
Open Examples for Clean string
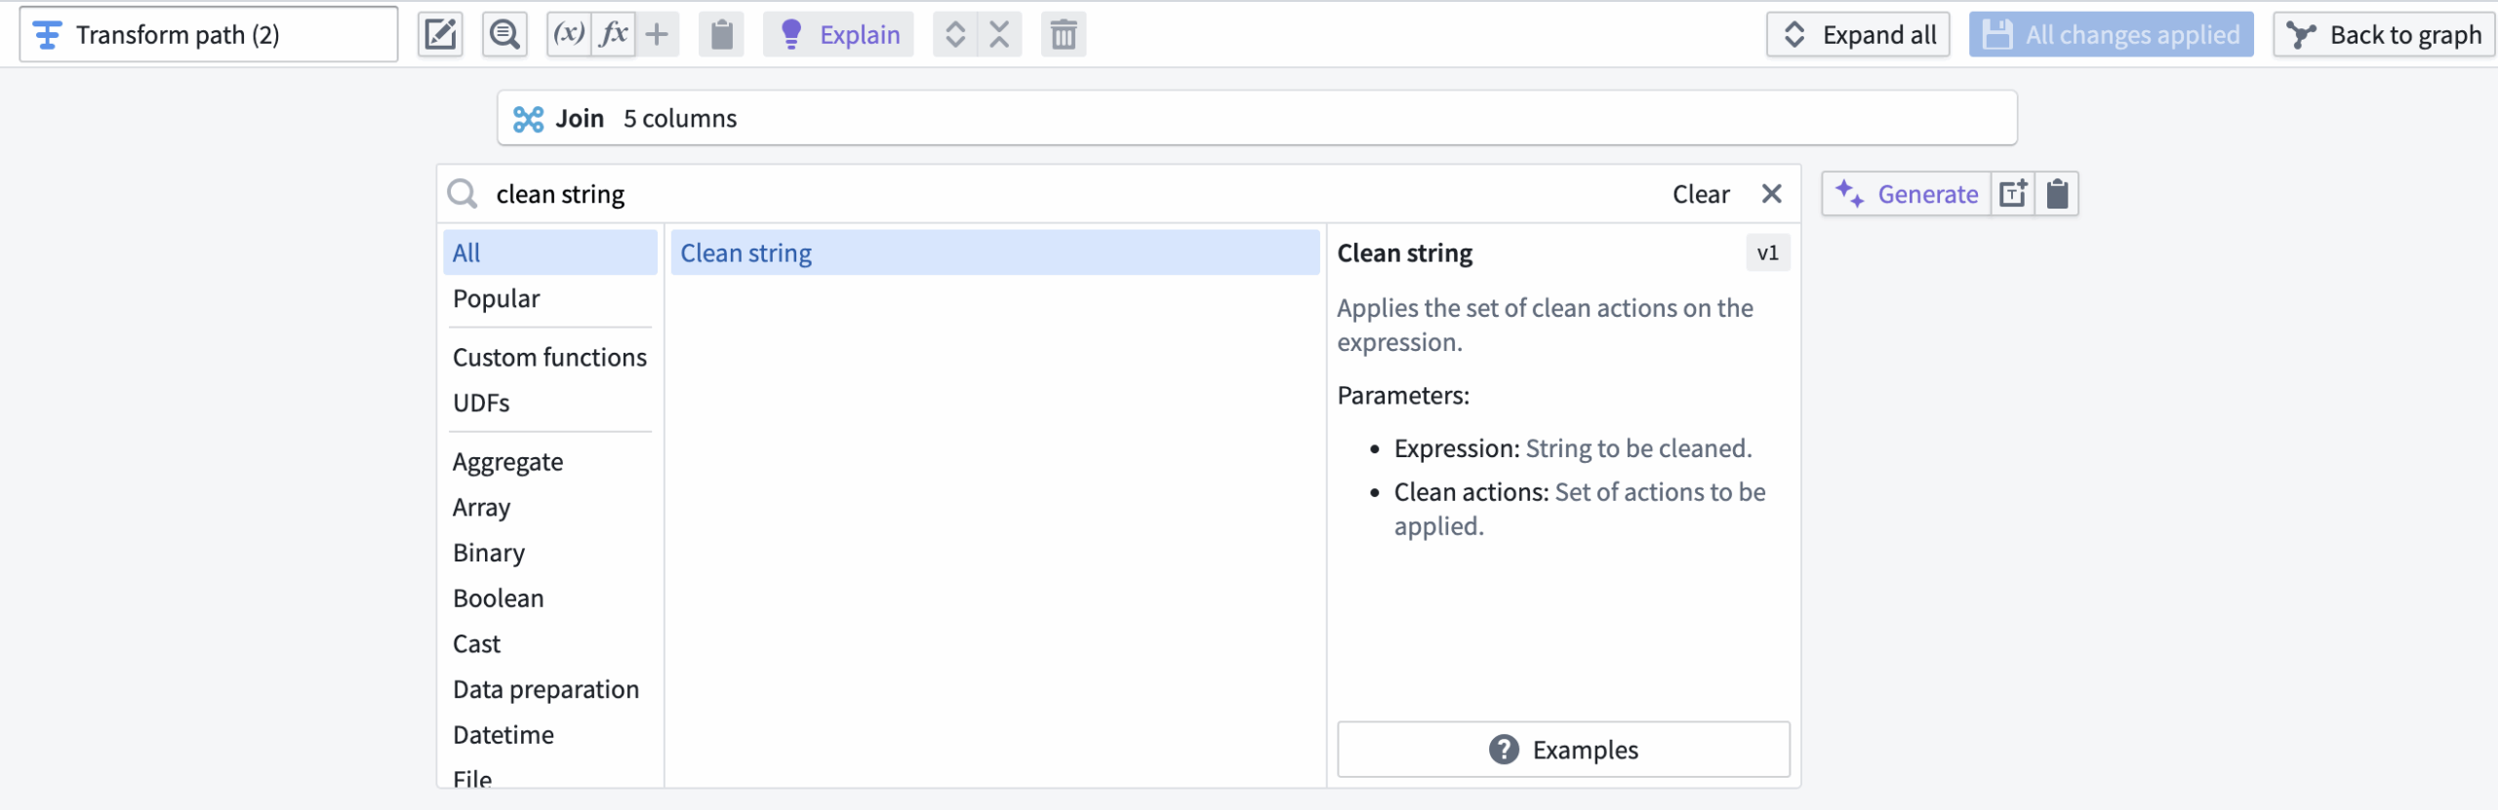click(1562, 750)
